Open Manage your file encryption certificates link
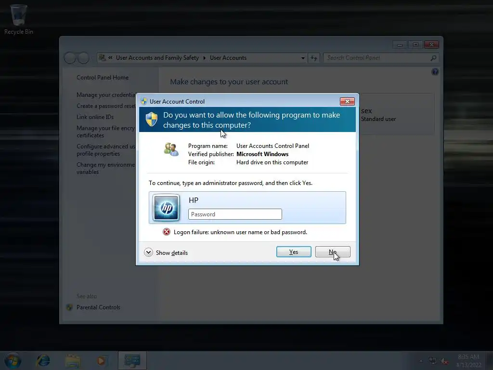Image resolution: width=493 pixels, height=370 pixels. coord(105,132)
